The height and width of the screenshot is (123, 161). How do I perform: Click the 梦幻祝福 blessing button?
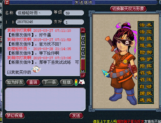pyautogui.click(x=15, y=116)
